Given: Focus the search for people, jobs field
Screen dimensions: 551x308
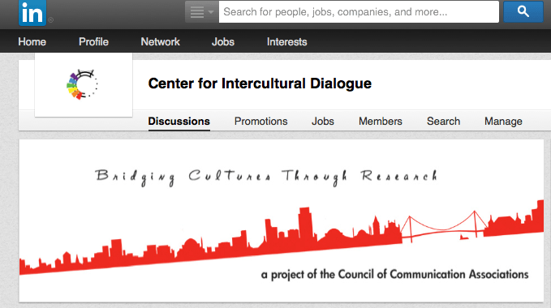Looking at the screenshot, I should (359, 12).
